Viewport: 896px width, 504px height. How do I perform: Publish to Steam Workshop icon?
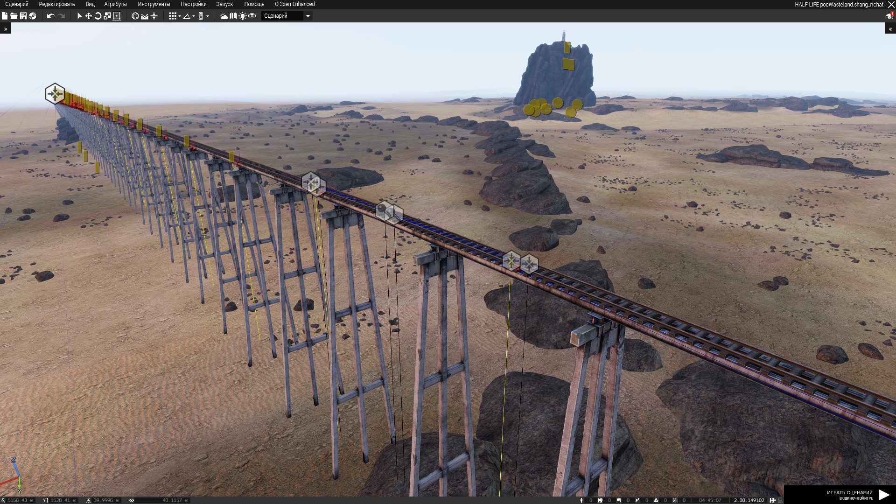click(x=33, y=16)
